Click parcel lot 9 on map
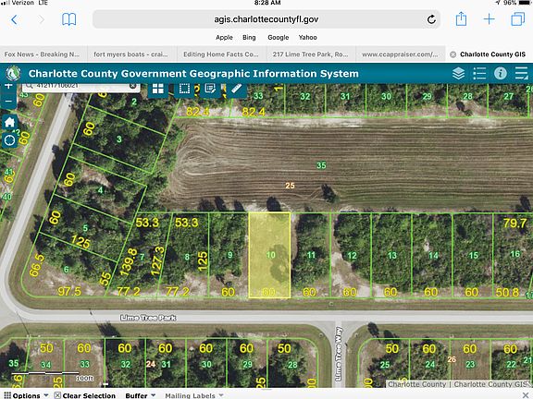 click(229, 255)
